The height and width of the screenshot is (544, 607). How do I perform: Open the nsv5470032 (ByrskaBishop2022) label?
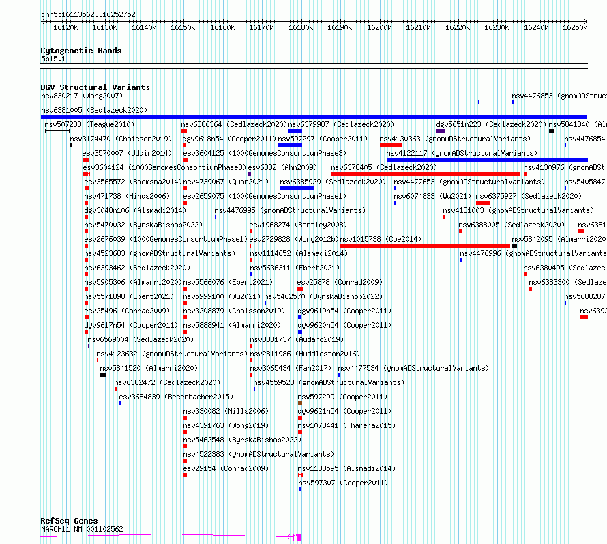click(x=143, y=225)
